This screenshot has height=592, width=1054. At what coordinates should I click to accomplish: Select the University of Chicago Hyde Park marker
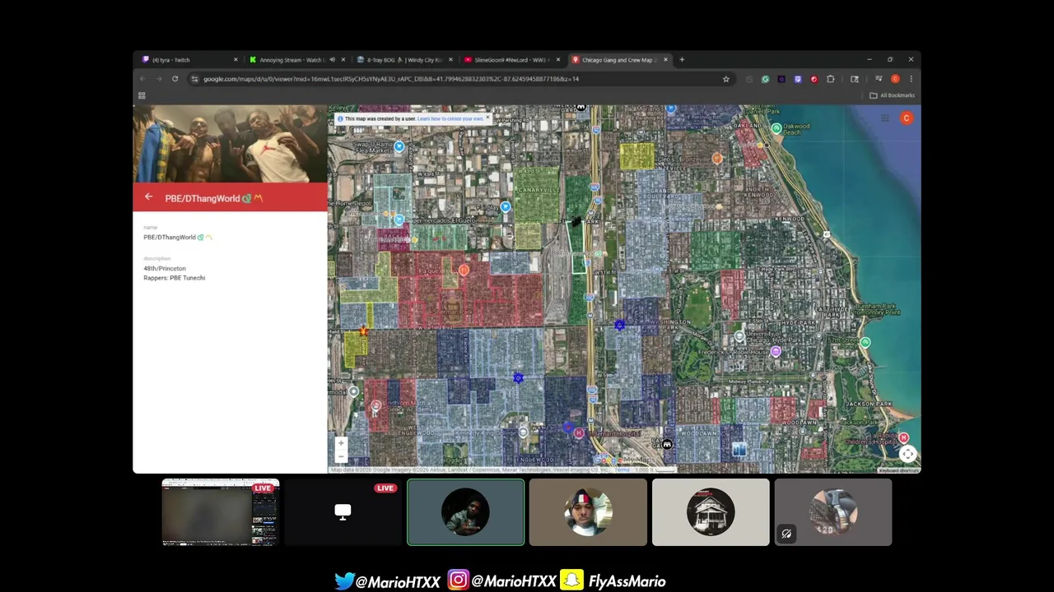[739, 336]
